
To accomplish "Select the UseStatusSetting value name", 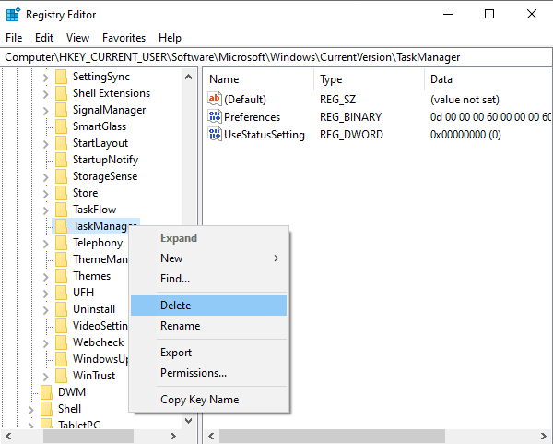I will pyautogui.click(x=265, y=135).
